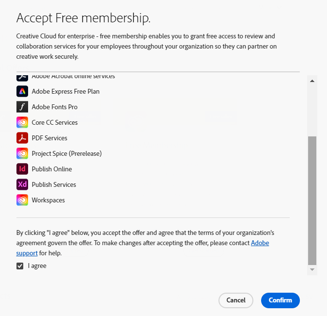The height and width of the screenshot is (316, 327).
Task: Click the Adobe Express Free Plan icon
Action: (22, 91)
